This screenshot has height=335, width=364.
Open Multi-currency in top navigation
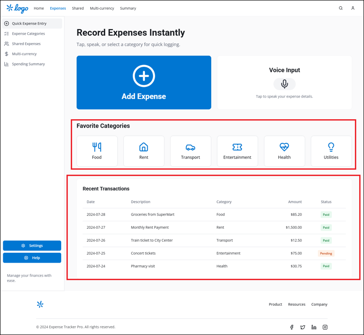tap(102, 8)
